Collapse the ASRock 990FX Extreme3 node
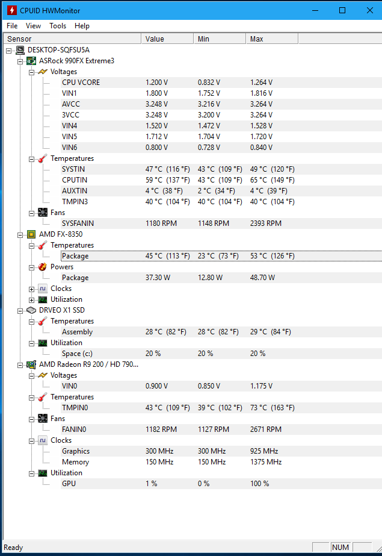 pos(20,61)
